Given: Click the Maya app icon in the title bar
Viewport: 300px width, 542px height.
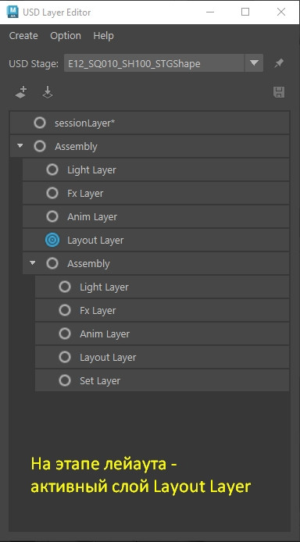Looking at the screenshot, I should click(x=12, y=12).
